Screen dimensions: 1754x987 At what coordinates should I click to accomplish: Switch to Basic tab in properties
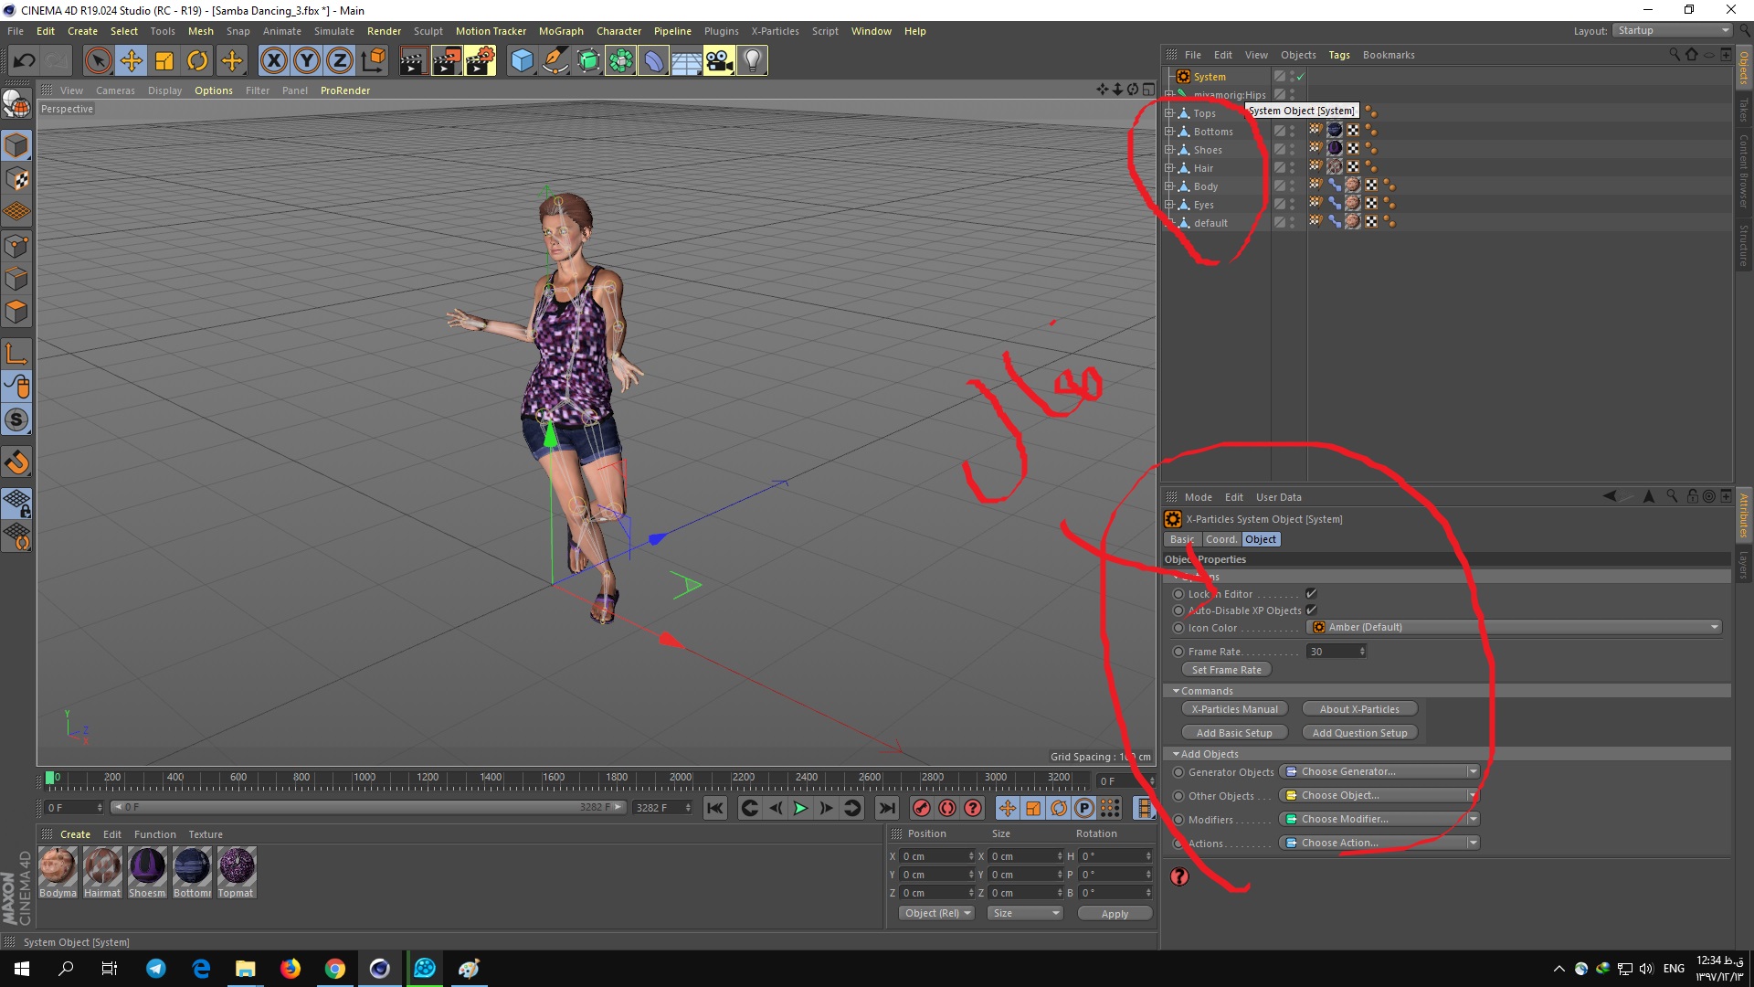[1182, 538]
